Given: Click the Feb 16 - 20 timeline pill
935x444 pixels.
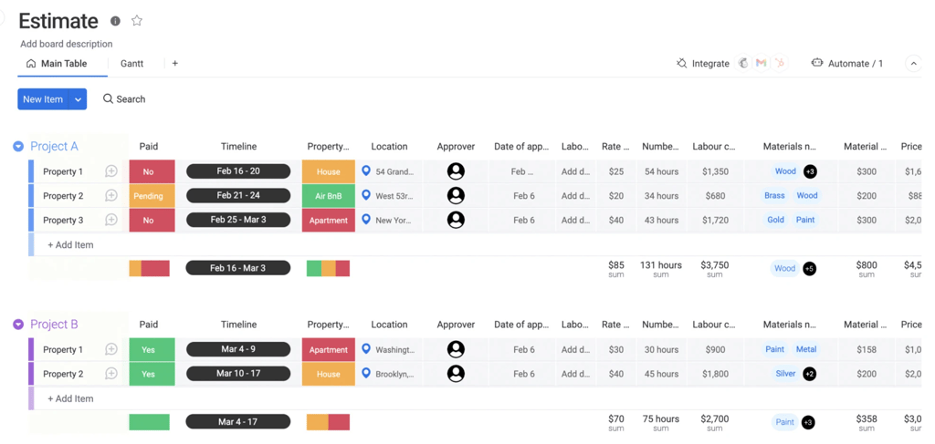Looking at the screenshot, I should click(x=238, y=171).
